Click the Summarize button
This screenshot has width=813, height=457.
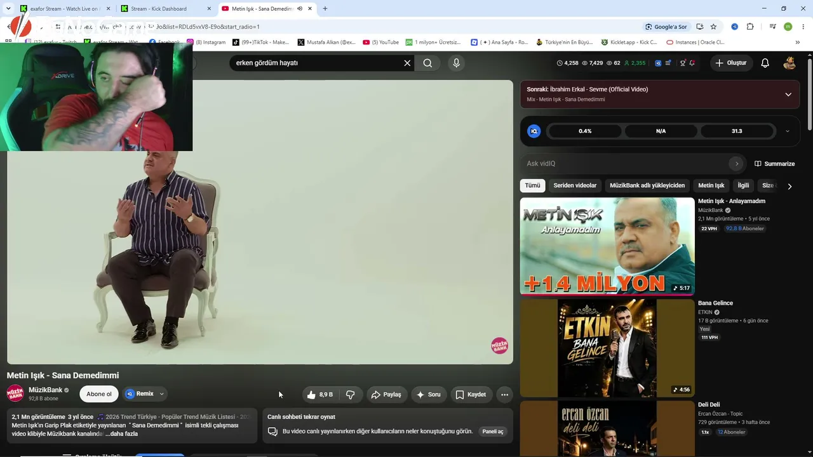tap(774, 164)
